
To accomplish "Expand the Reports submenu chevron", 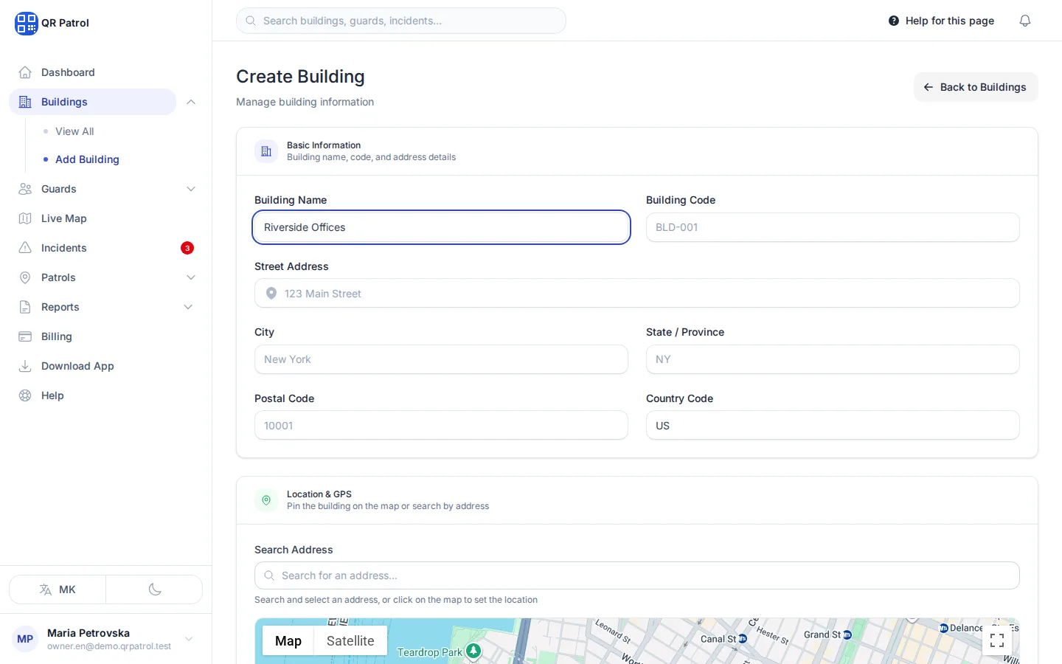I will pyautogui.click(x=188, y=307).
